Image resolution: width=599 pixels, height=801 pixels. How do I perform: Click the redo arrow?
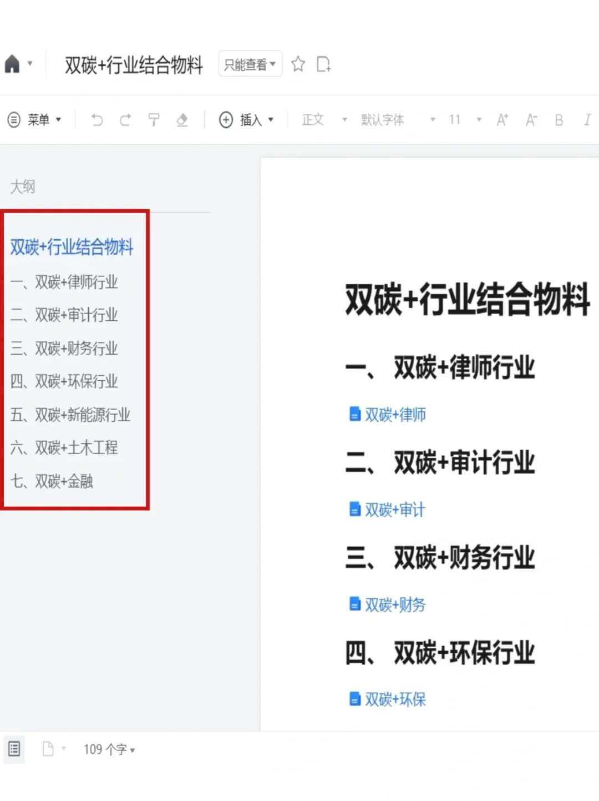pyautogui.click(x=125, y=120)
